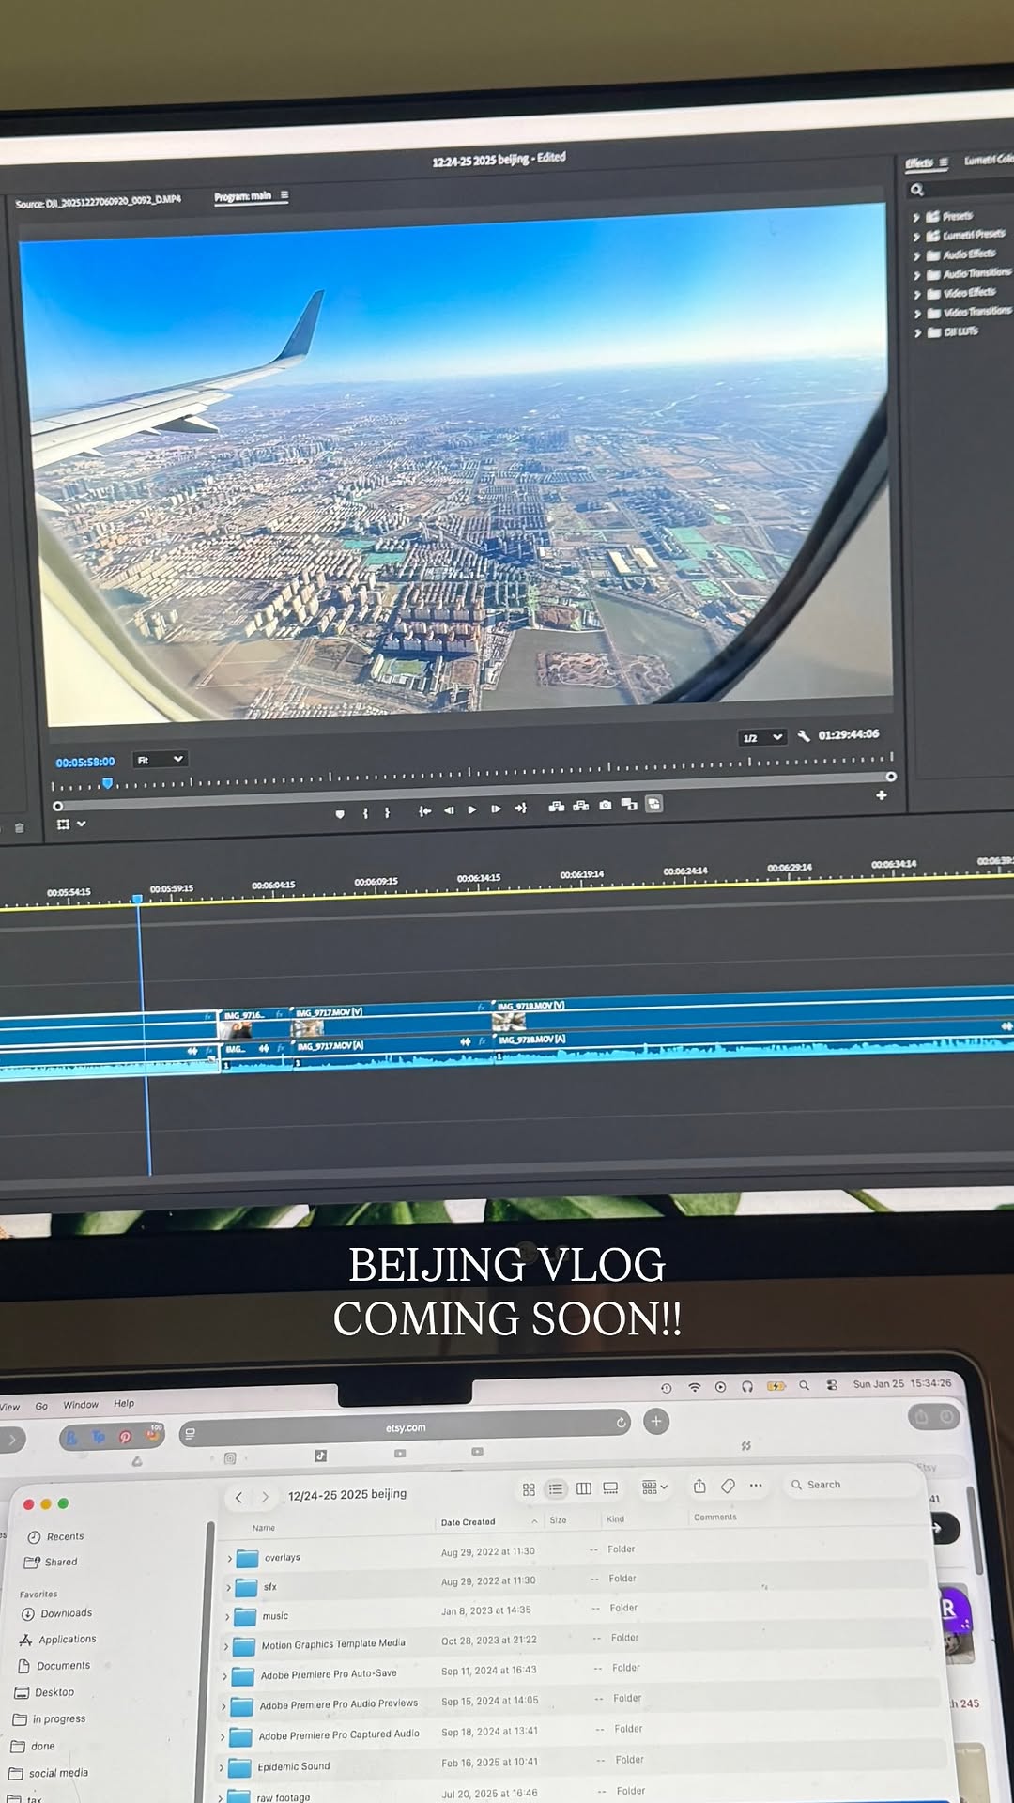Click Export Frame camera icon
The width and height of the screenshot is (1014, 1803).
606,805
